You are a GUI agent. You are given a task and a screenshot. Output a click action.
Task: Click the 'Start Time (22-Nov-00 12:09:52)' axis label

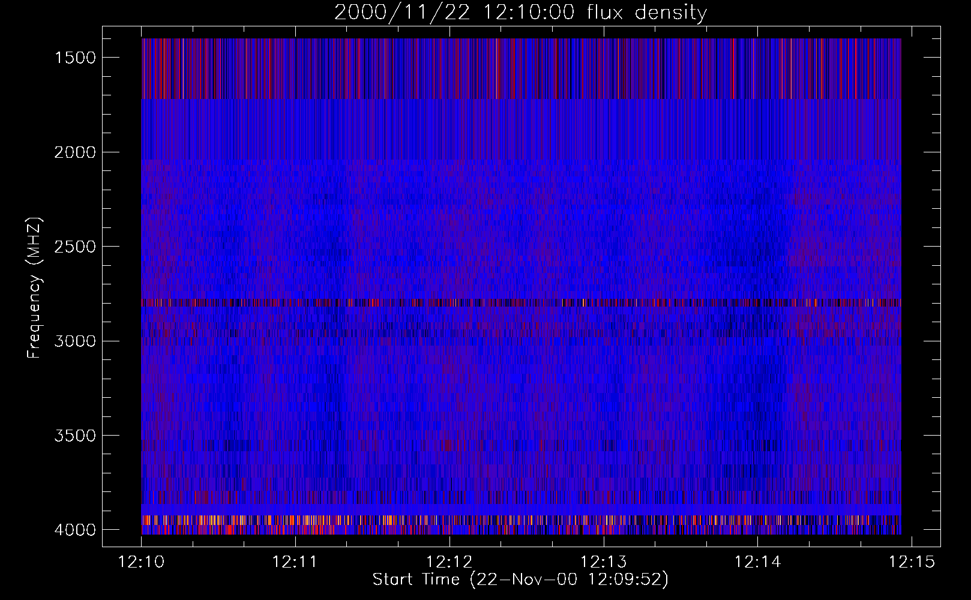(520, 580)
